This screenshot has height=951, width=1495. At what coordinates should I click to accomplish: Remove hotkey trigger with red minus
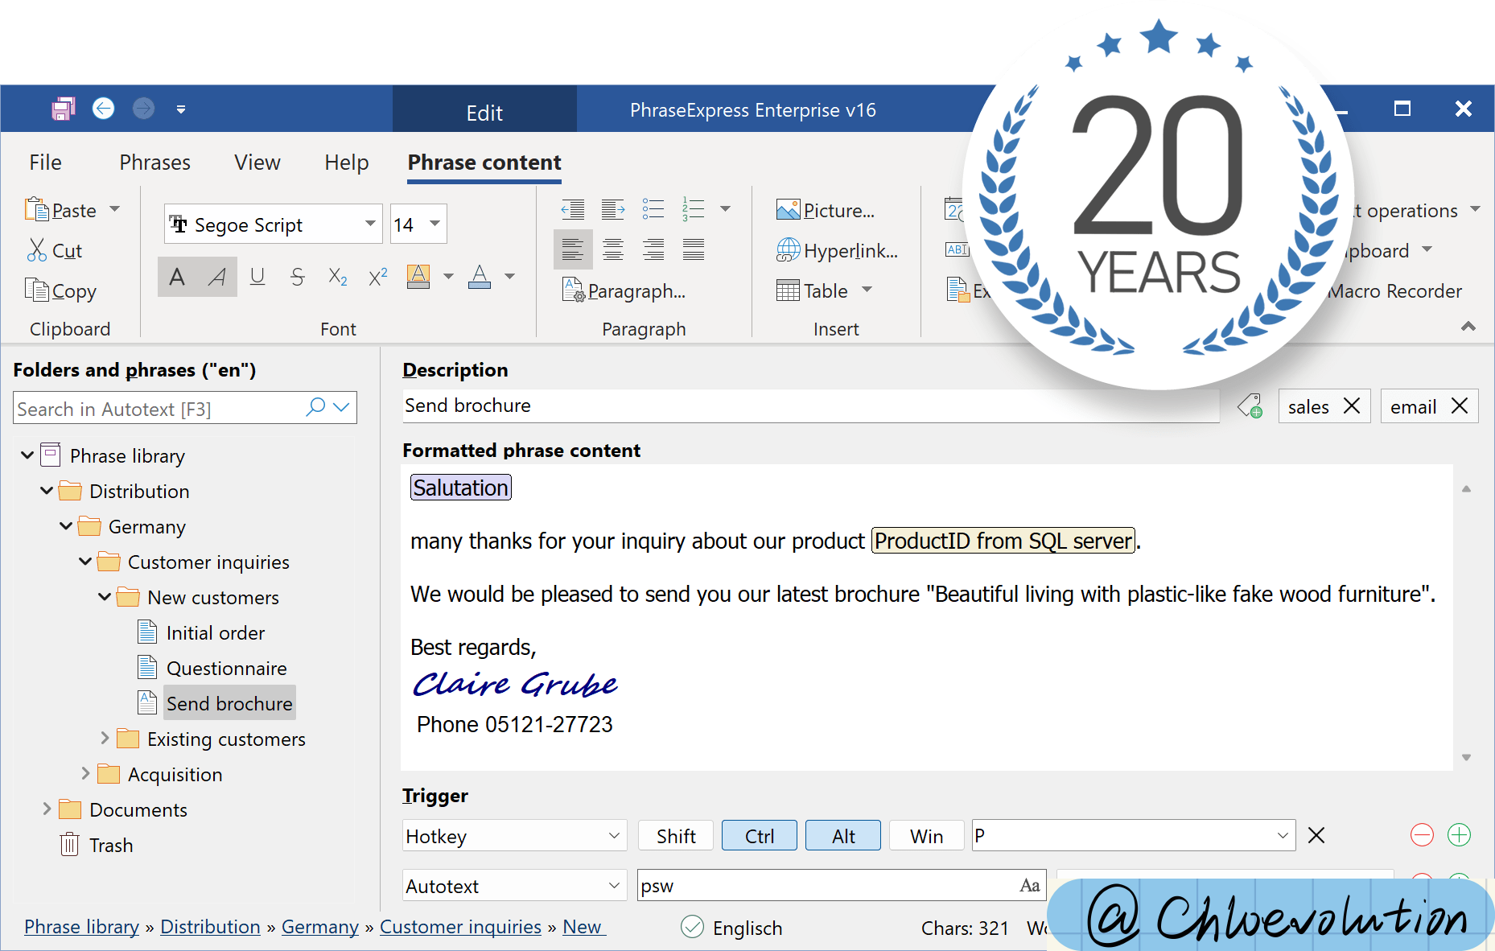pyautogui.click(x=1422, y=835)
